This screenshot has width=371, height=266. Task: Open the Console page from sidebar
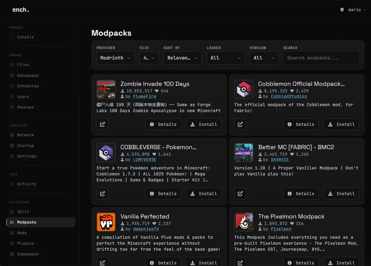(x=41, y=37)
